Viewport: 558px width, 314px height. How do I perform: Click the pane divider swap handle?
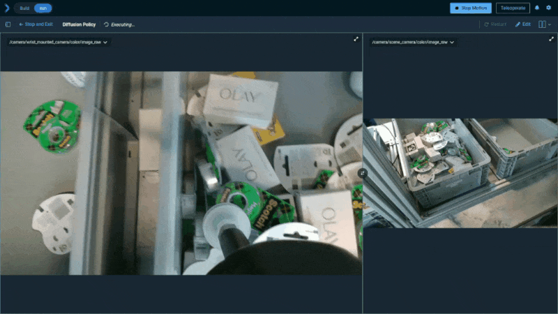tap(362, 172)
